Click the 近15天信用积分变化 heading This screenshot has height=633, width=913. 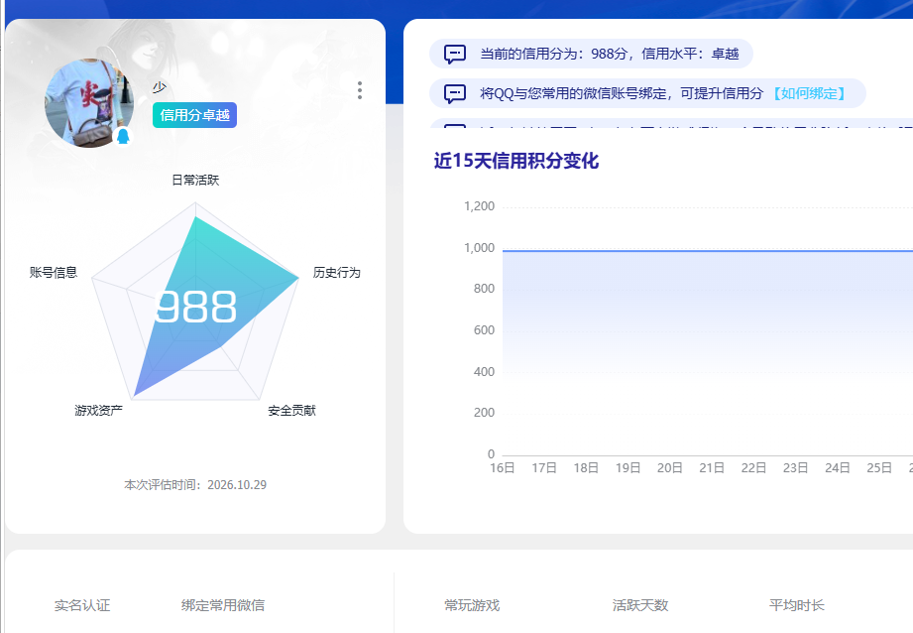click(515, 161)
